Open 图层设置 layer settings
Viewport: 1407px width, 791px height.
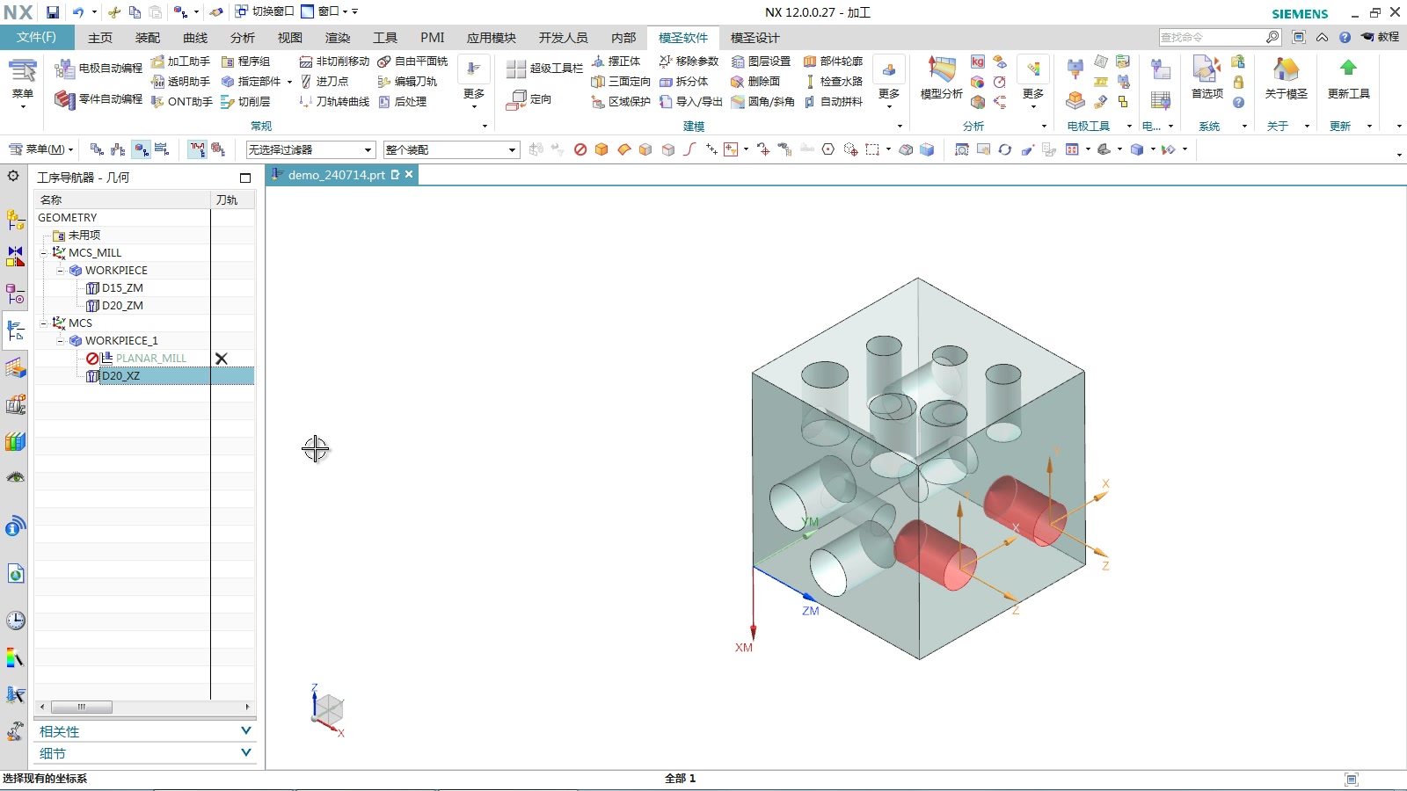[x=762, y=62]
